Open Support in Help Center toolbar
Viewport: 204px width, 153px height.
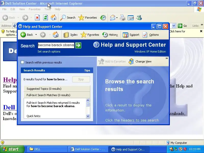pyautogui.click(x=131, y=35)
